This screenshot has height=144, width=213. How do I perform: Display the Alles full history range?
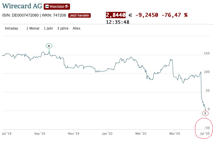pos(77,28)
